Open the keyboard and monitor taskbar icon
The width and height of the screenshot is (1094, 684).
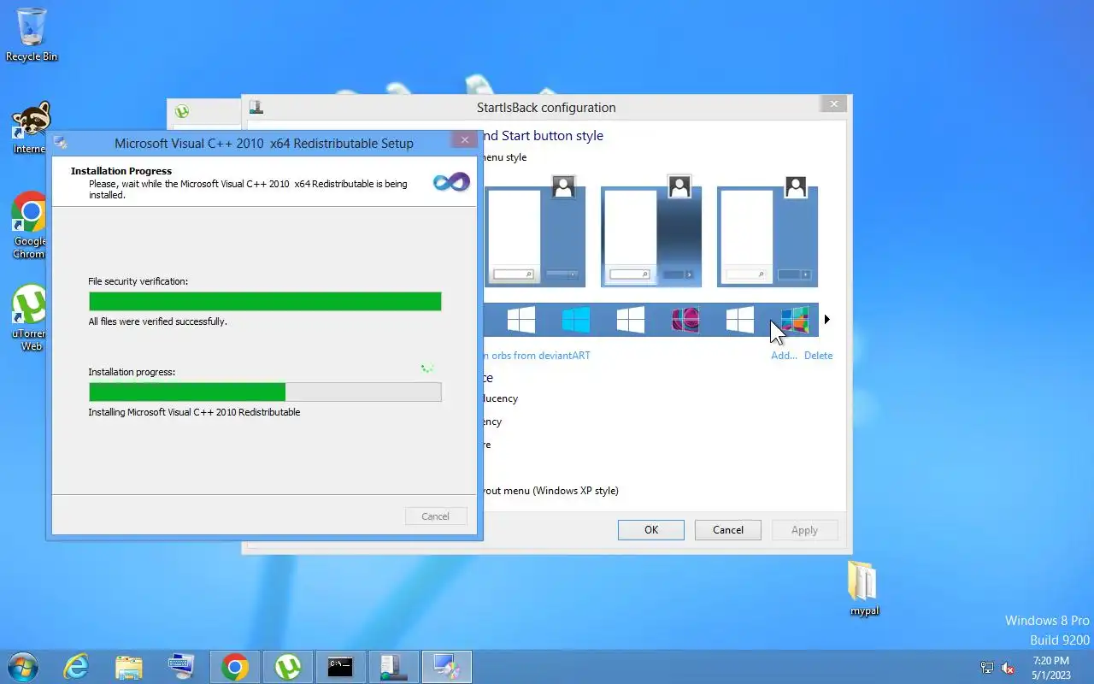(181, 667)
